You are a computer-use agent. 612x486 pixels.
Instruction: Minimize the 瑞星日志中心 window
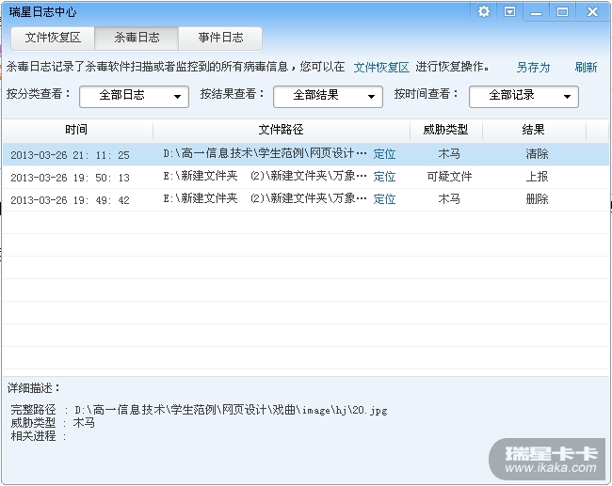point(537,12)
